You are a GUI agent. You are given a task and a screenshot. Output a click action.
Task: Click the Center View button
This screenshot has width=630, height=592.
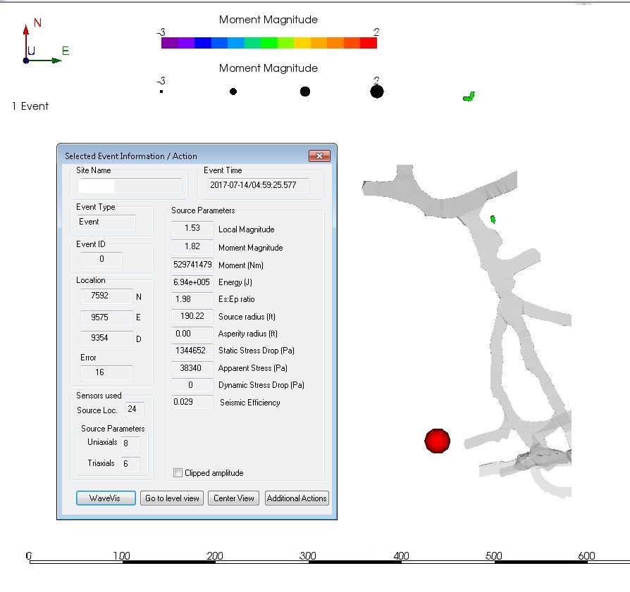pos(234,498)
